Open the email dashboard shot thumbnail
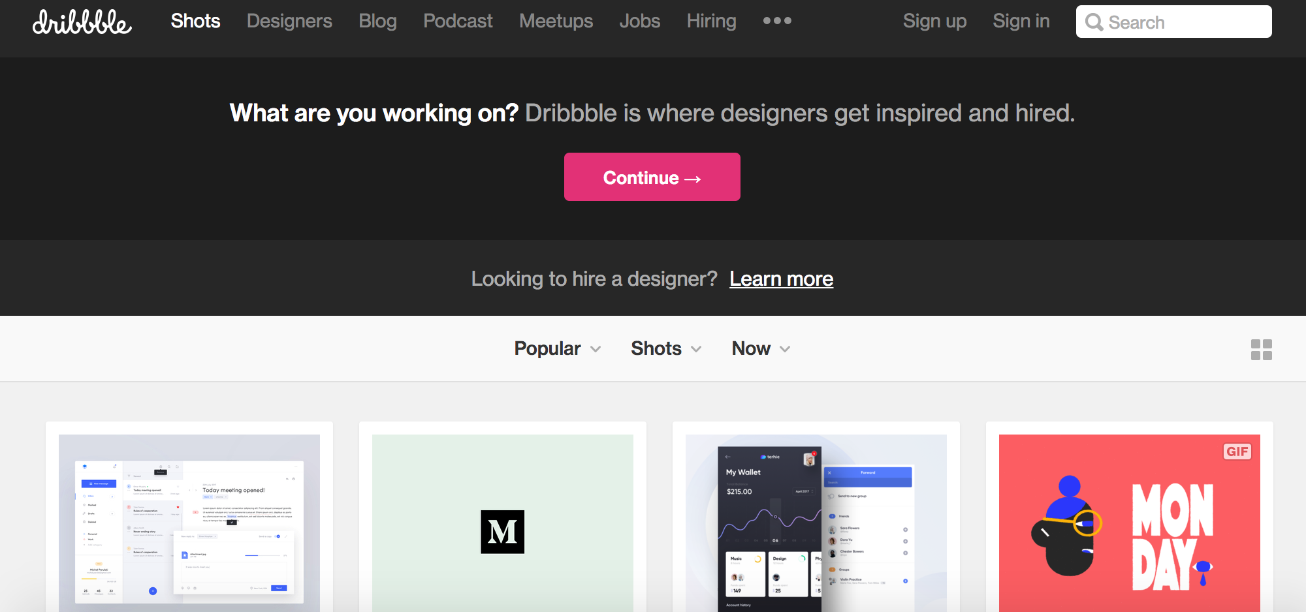Viewport: 1306px width, 612px height. [x=189, y=523]
